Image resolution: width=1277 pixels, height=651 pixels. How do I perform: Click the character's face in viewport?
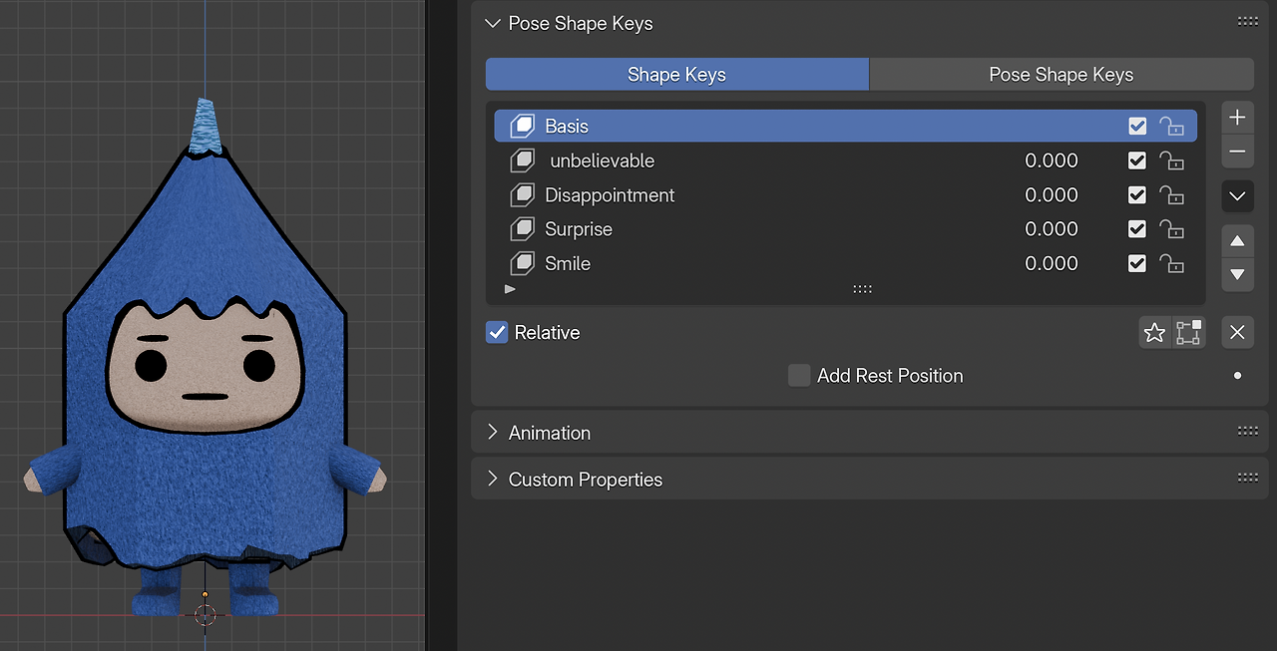point(205,367)
